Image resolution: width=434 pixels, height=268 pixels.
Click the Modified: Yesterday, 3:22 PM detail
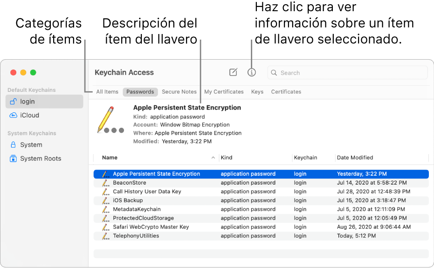point(172,141)
